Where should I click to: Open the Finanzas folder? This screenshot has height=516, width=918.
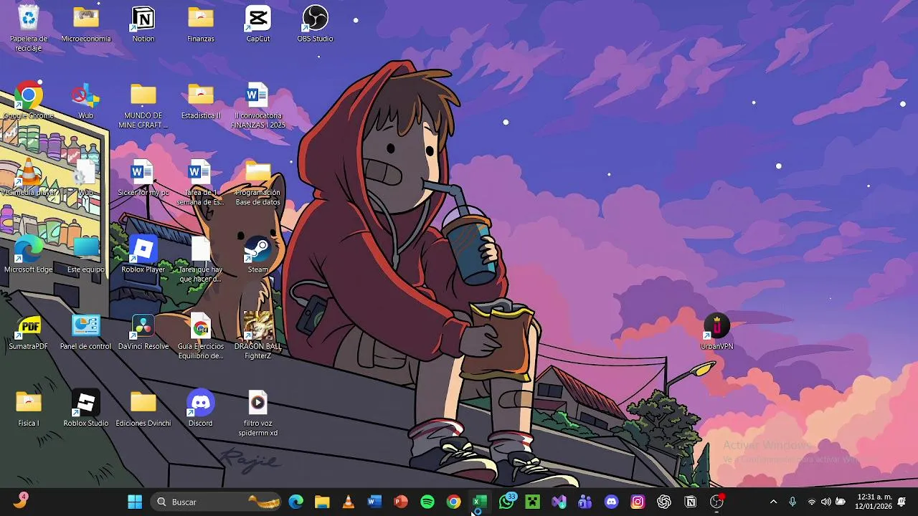201,24
